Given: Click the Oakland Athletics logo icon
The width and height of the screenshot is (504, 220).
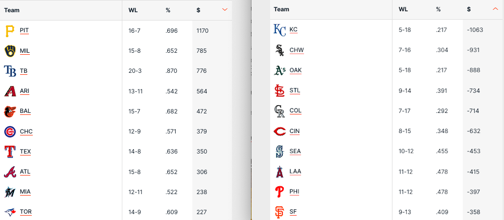Looking at the screenshot, I should 279,70.
